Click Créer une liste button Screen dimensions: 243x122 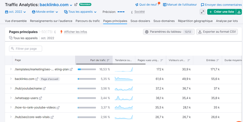(222, 12)
